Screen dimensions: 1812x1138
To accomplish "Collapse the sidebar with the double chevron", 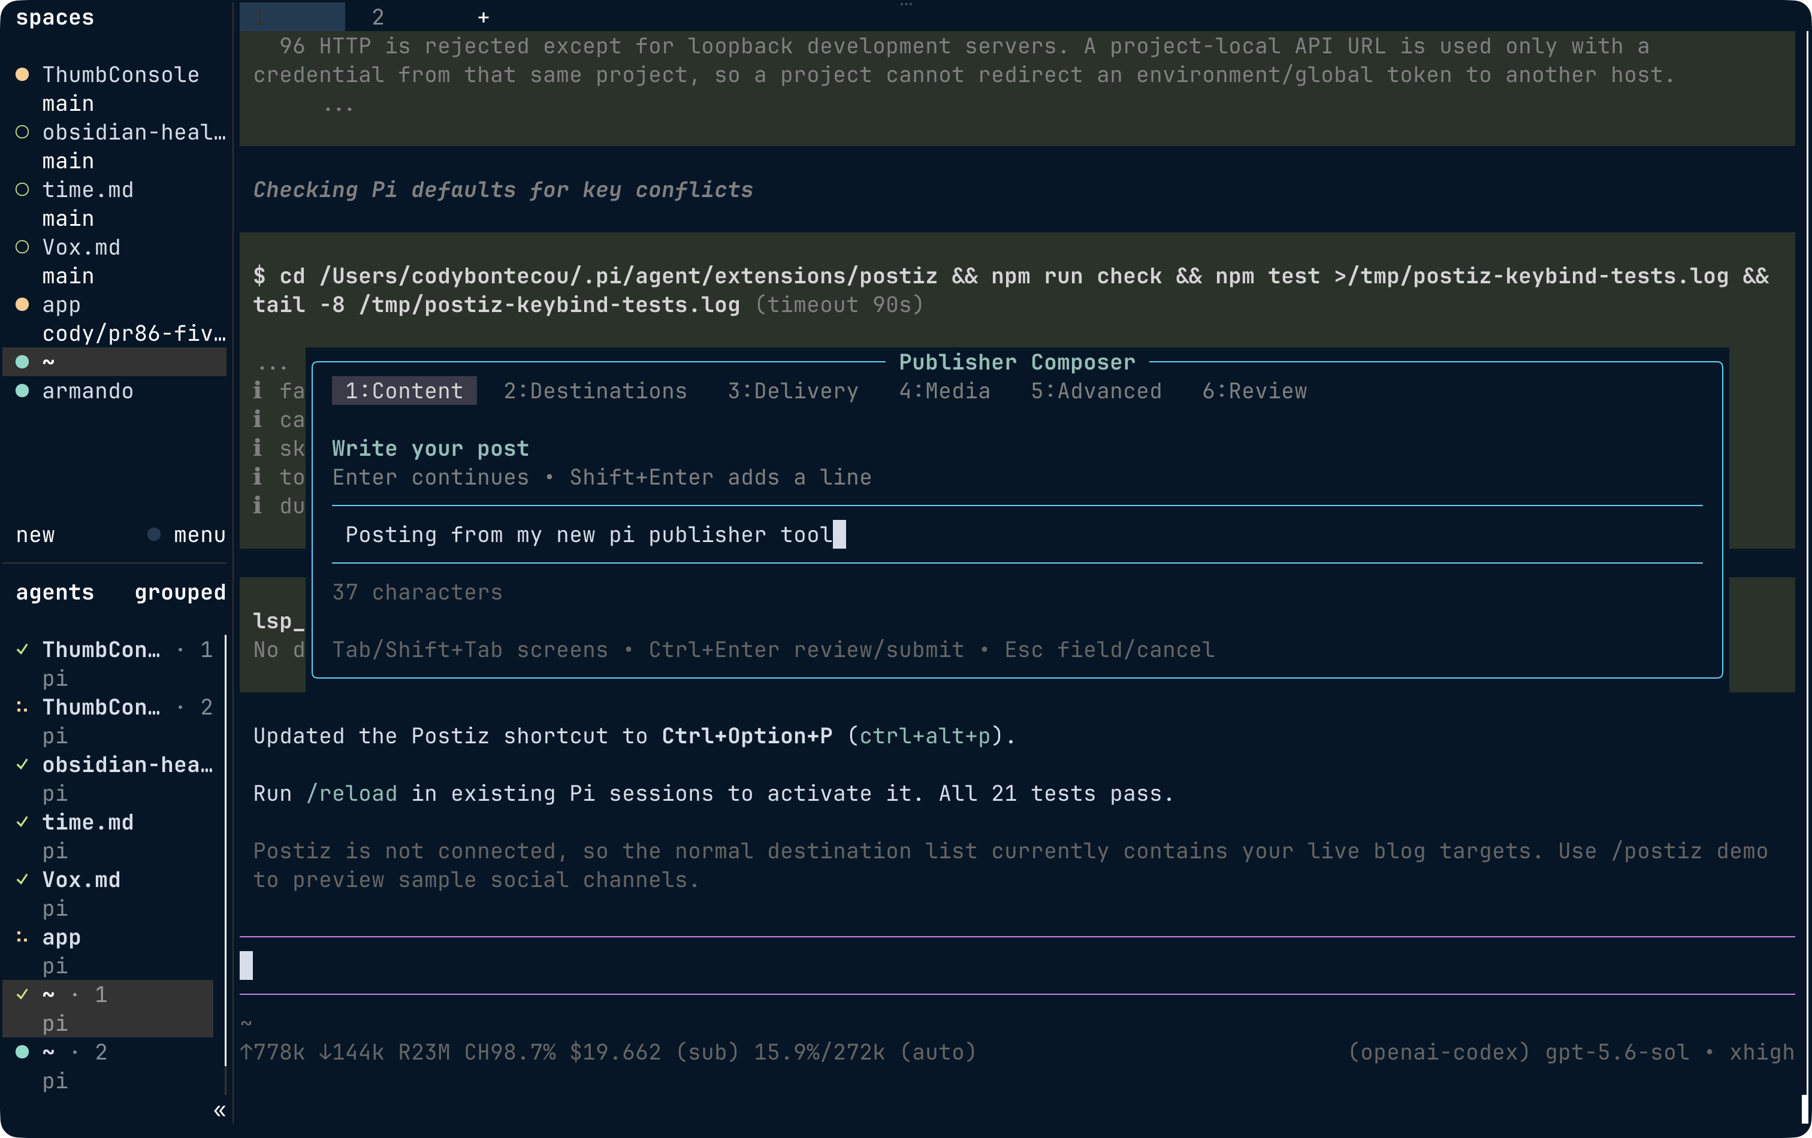I will point(219,1111).
